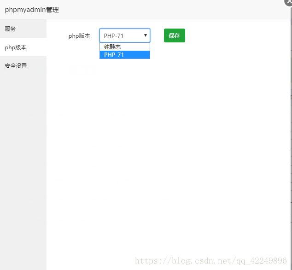Screen dimensions: 292x270
Task: Dismiss the dialog with the X icon
Action: coord(289,2)
